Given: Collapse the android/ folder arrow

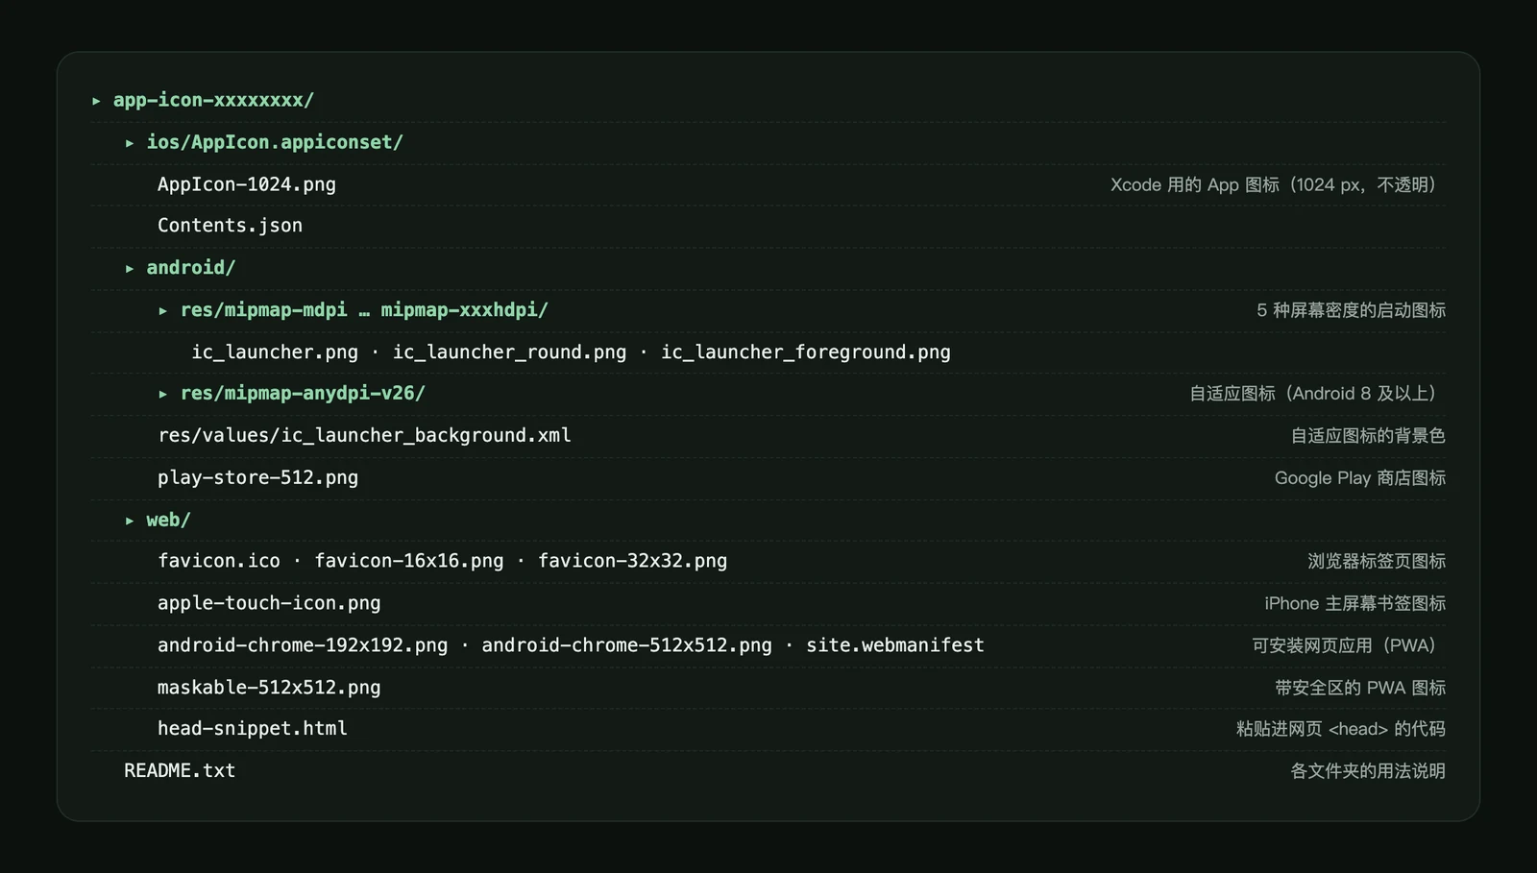Looking at the screenshot, I should coord(130,269).
